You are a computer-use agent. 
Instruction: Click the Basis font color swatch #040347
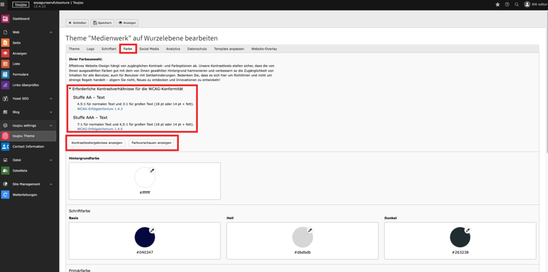coord(143,236)
